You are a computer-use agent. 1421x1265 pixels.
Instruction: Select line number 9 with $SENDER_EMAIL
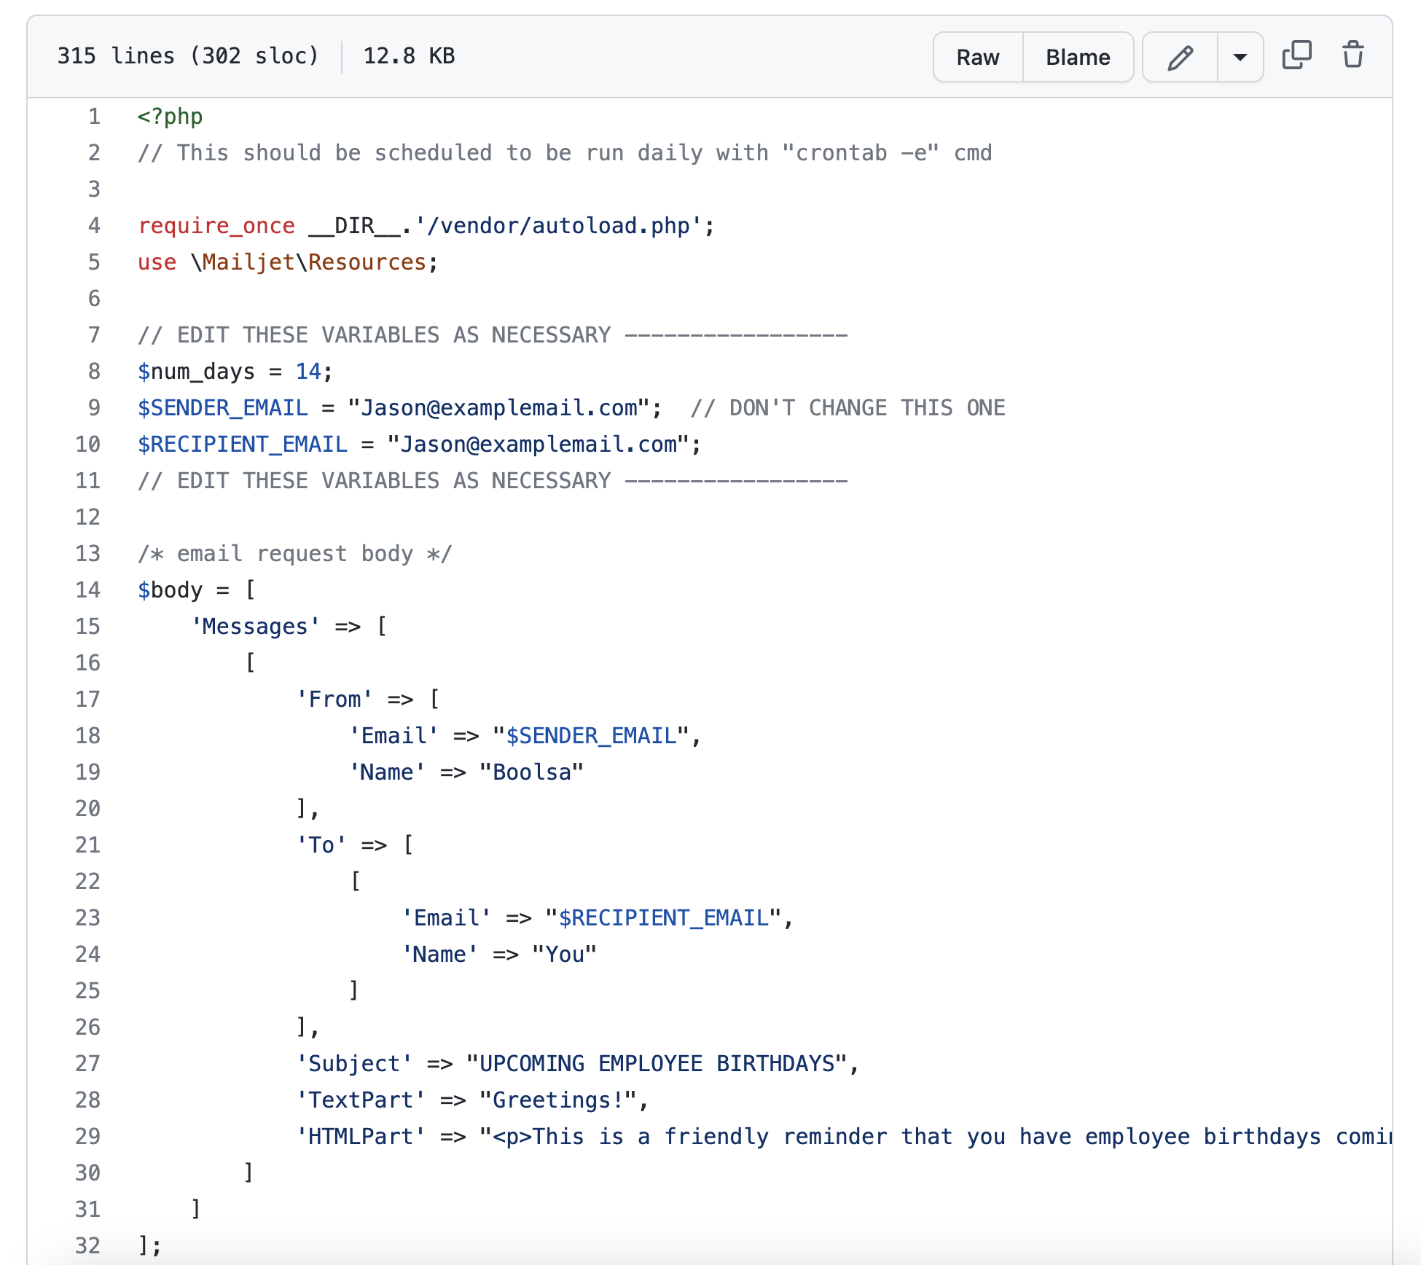pyautogui.click(x=93, y=407)
